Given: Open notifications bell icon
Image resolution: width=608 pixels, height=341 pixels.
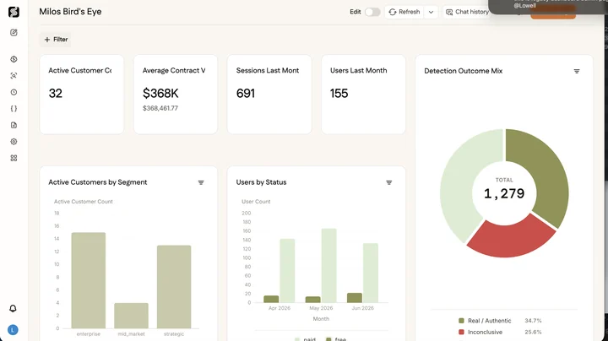Looking at the screenshot, I should click(x=13, y=308).
